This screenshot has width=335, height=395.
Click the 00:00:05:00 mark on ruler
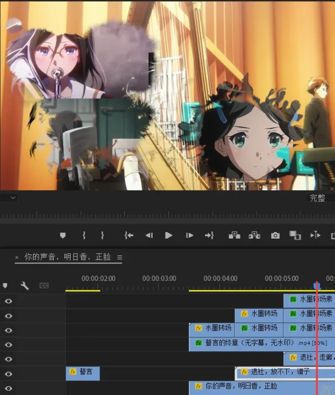pyautogui.click(x=282, y=278)
